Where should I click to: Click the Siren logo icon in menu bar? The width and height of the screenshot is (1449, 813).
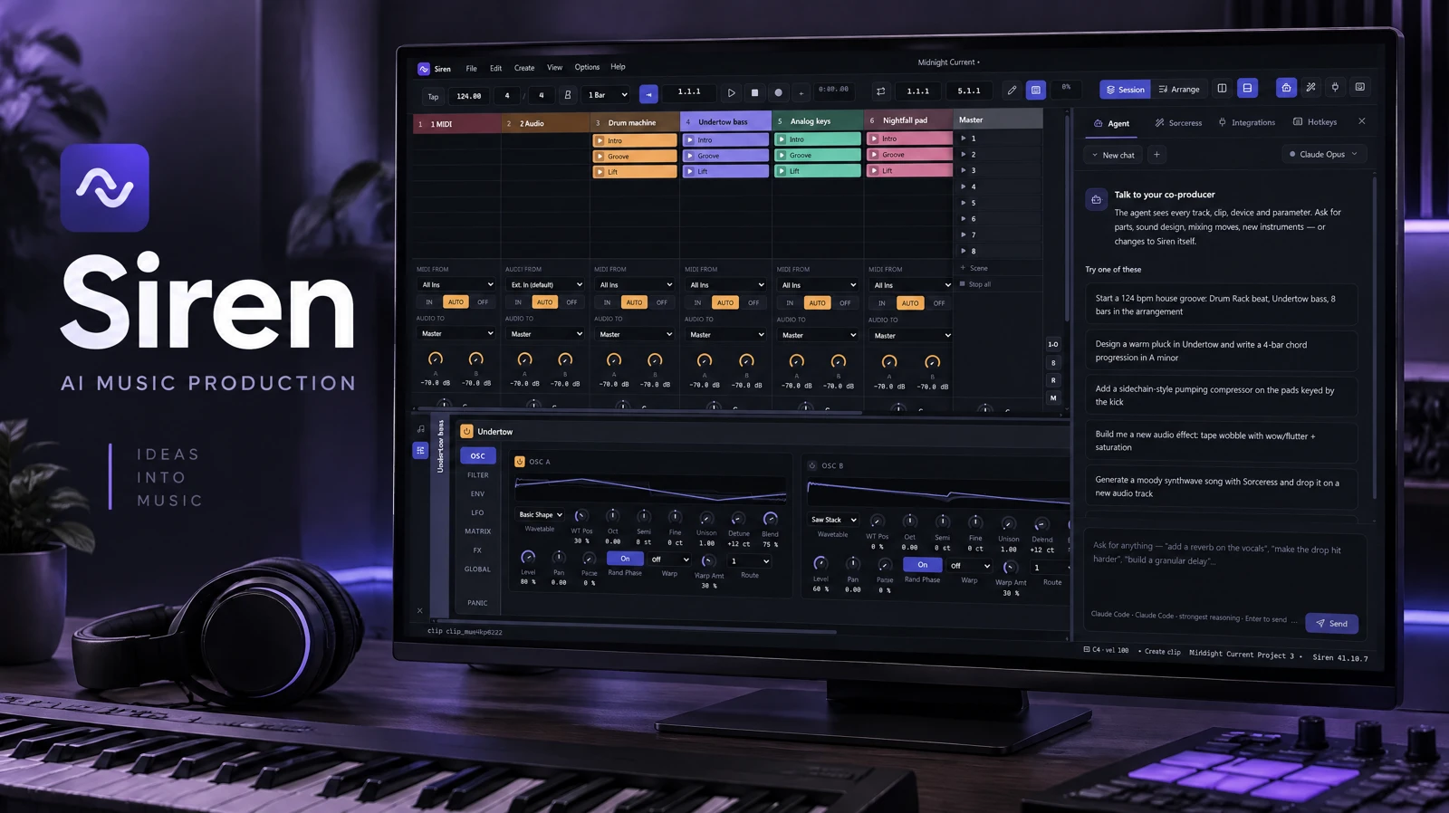click(423, 69)
